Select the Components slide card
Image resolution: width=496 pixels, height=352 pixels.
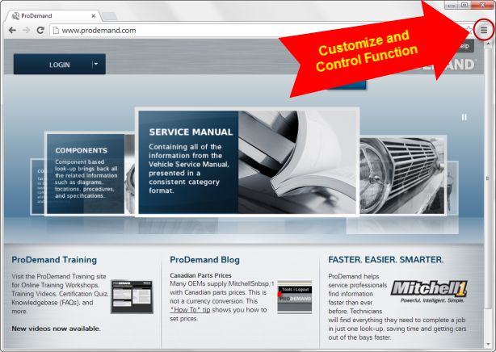coord(85,174)
